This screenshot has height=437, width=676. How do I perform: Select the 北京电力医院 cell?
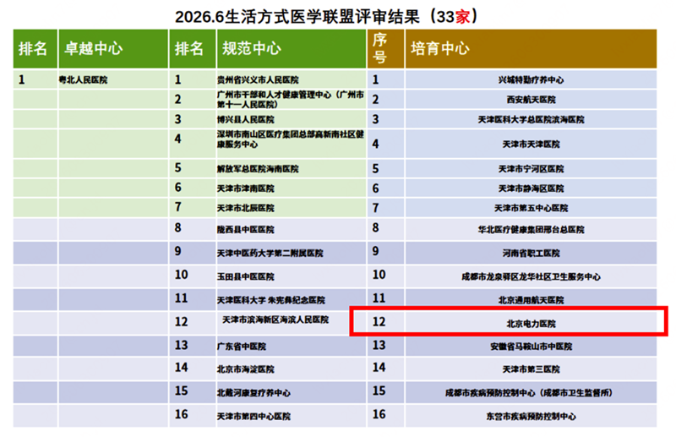click(531, 324)
